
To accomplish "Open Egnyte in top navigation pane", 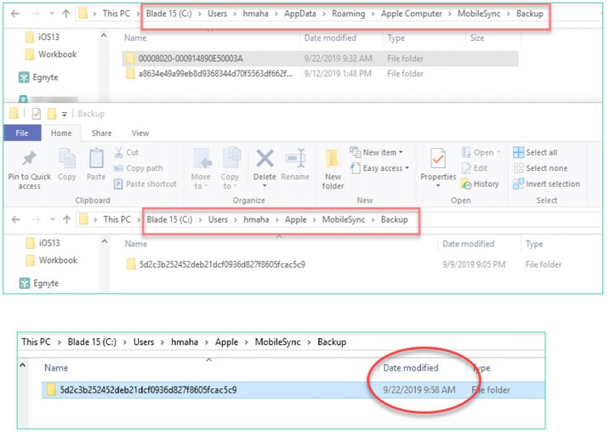I will pos(38,77).
